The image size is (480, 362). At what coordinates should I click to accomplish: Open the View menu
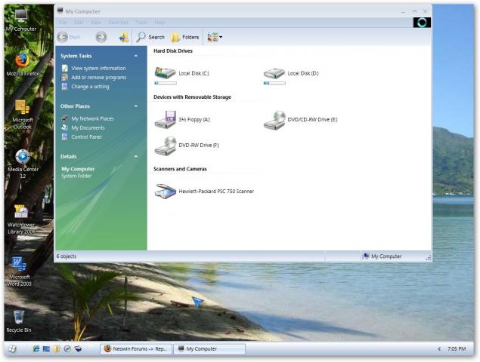click(95, 23)
